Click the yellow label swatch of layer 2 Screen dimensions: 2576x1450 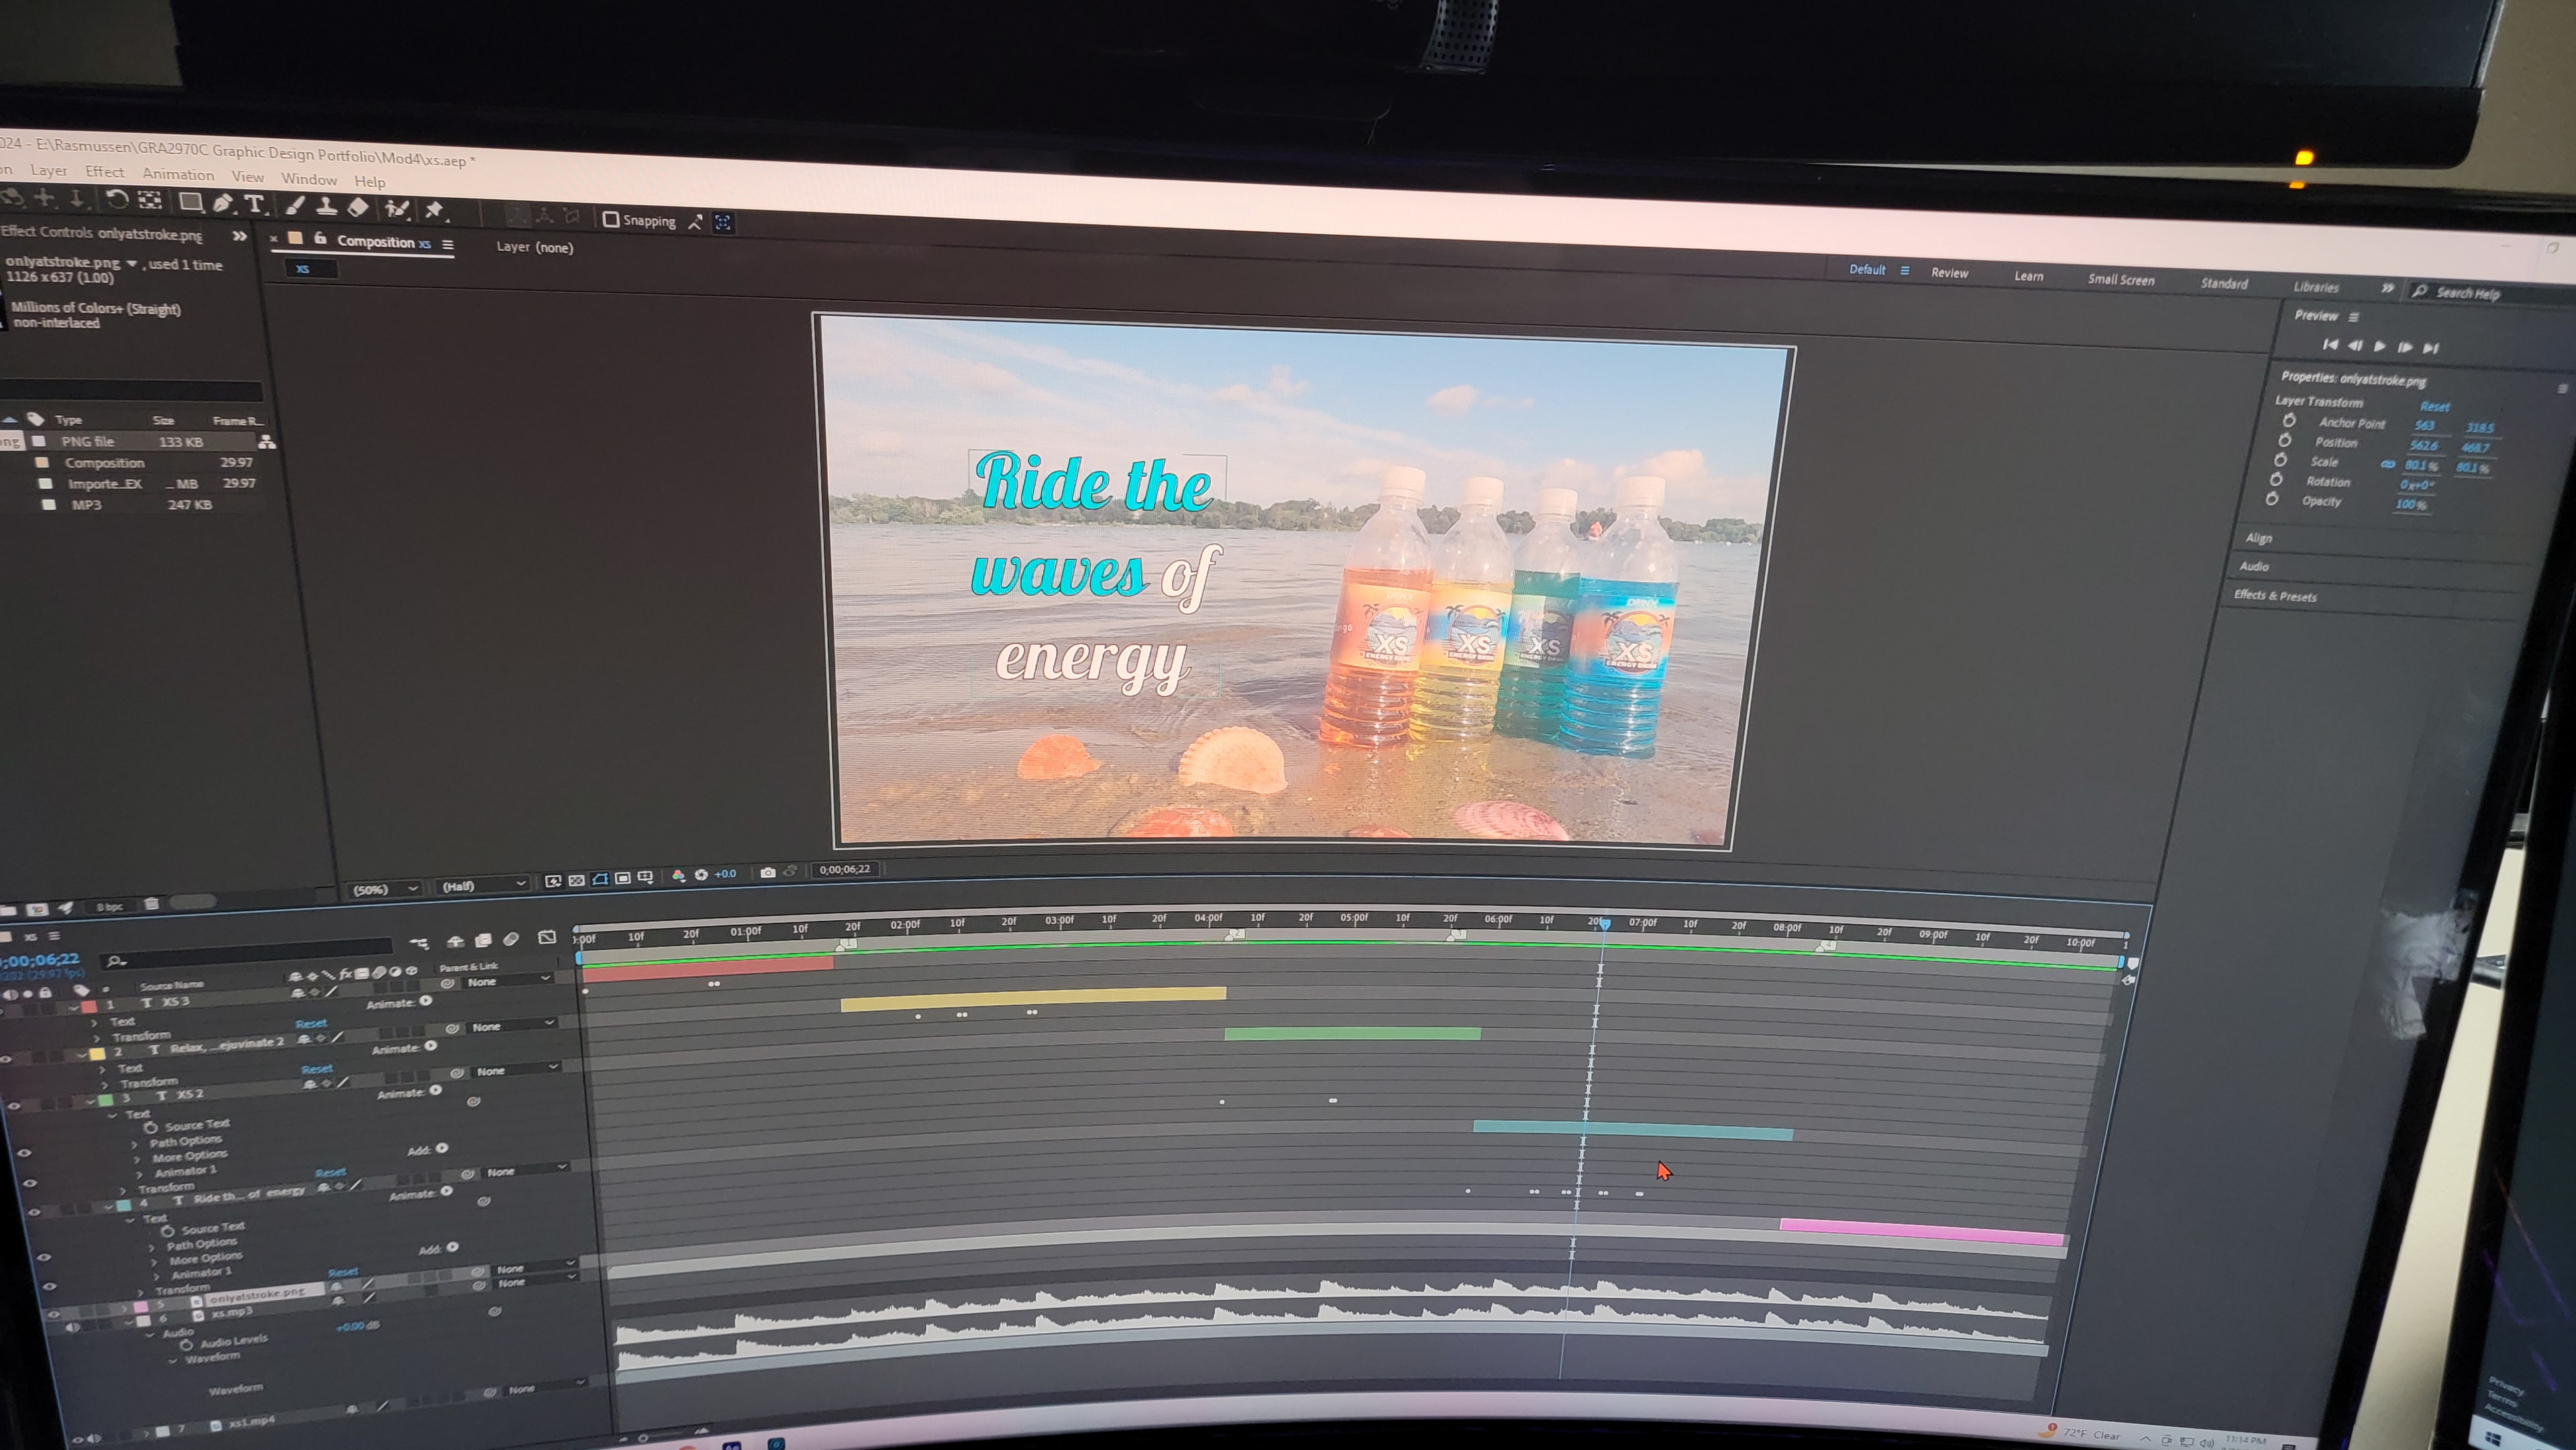[x=97, y=1054]
